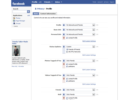Viewport: 131px width, 100px height.
Task: Open account settings link in top bar
Action: tap(100, 2)
